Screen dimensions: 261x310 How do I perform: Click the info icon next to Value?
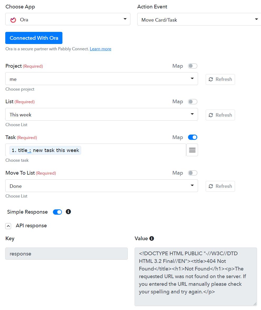(x=151, y=238)
